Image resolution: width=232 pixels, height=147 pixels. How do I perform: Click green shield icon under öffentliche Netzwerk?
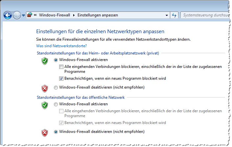click(45, 105)
